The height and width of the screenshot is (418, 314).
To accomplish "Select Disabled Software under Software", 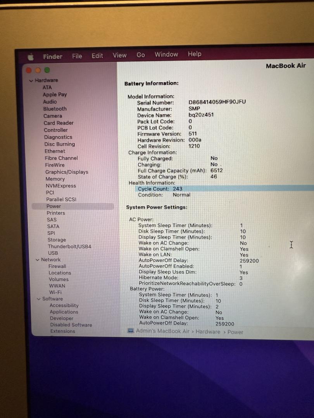I will 71,325.
